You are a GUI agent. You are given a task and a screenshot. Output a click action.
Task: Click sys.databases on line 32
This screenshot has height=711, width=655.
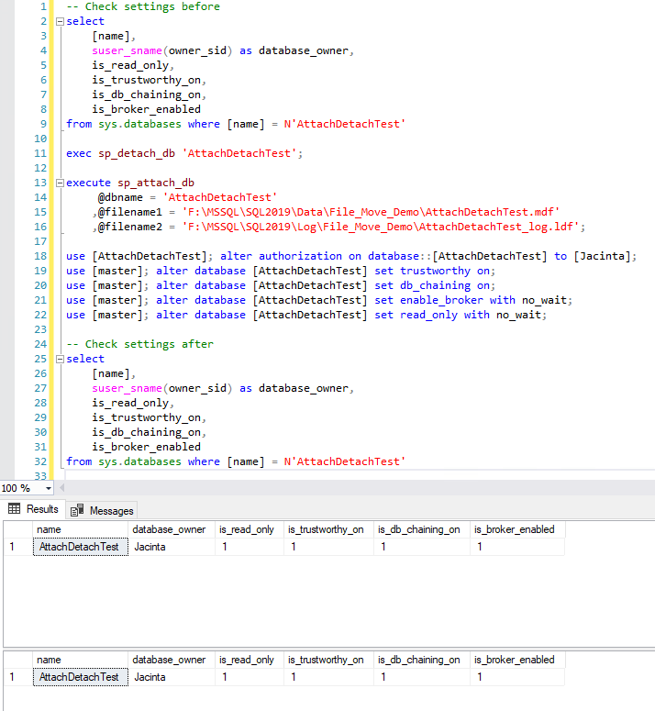tap(139, 461)
